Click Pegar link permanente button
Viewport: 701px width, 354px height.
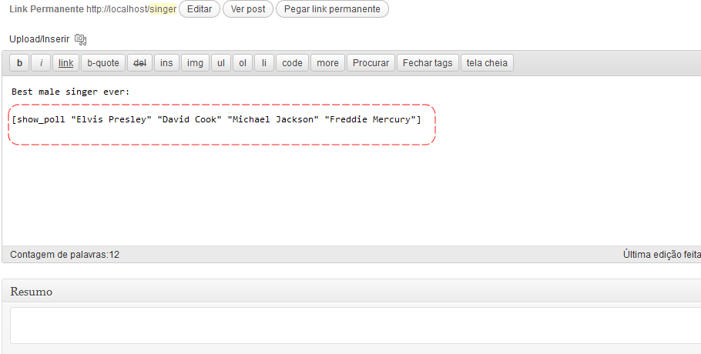pyautogui.click(x=332, y=9)
